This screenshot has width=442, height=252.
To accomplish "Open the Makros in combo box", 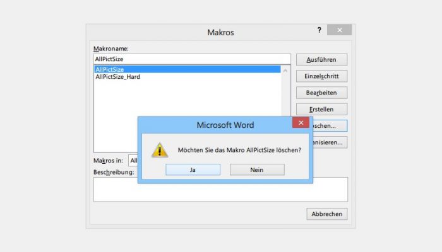I will [133, 160].
